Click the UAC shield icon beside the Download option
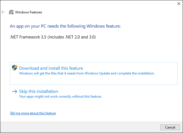Screen dimensions: 183x133 pyautogui.click(x=15, y=68)
